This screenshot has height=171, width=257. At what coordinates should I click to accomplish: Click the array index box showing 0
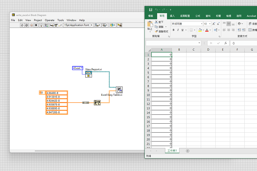(x=42, y=93)
